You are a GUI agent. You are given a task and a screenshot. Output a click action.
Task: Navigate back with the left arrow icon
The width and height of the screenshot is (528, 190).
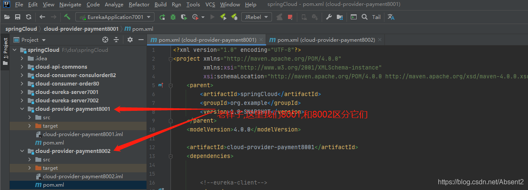click(x=42, y=17)
